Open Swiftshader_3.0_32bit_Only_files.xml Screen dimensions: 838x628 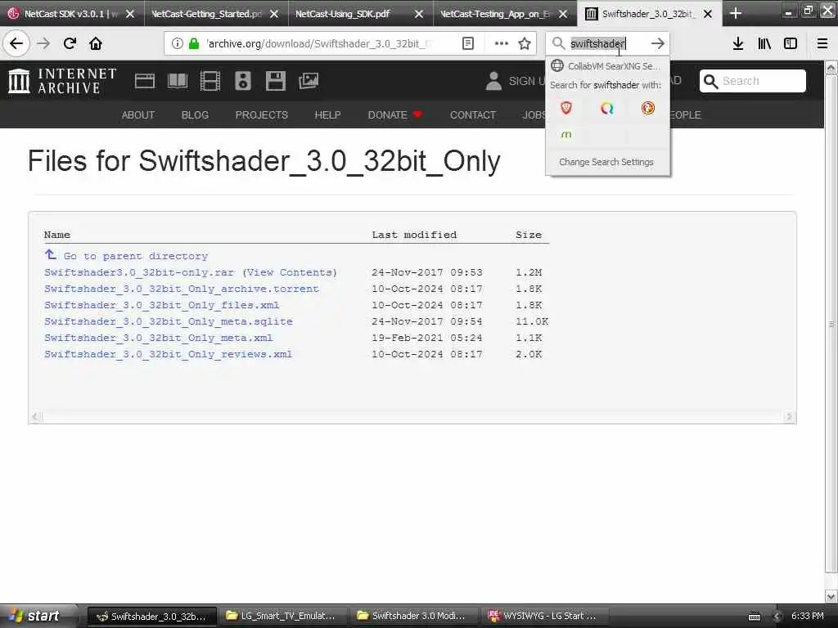coord(161,305)
